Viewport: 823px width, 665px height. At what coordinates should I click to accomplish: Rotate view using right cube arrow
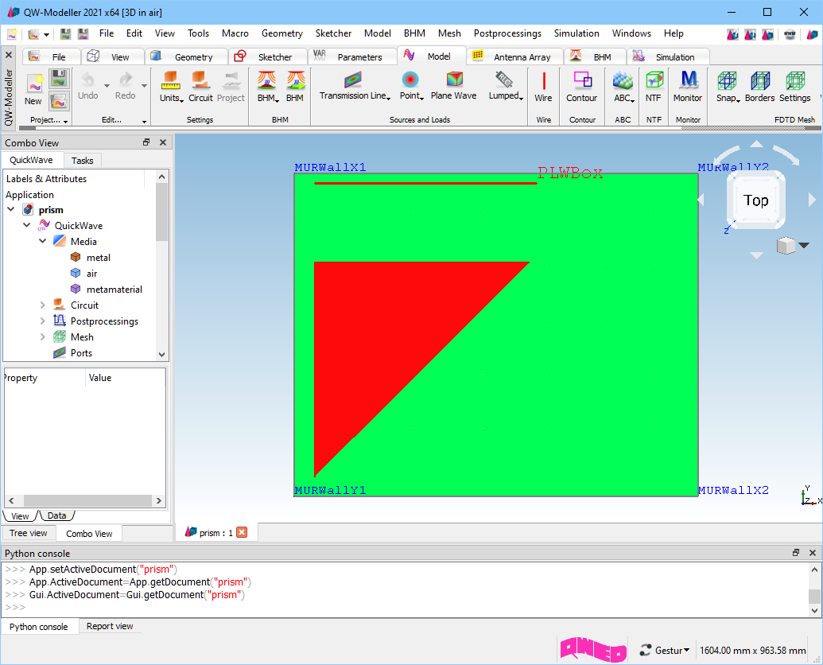click(812, 200)
